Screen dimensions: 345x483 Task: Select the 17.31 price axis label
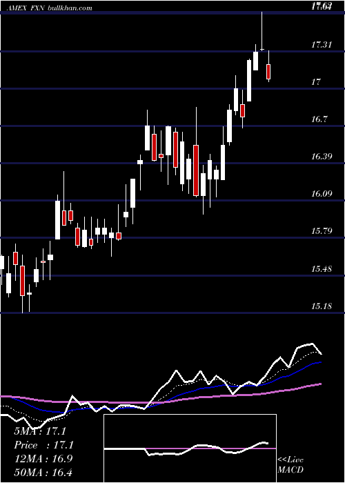(x=322, y=45)
